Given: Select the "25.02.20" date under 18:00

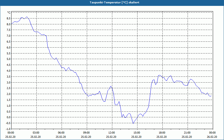Looking at the screenshot, I should coord(162,137).
